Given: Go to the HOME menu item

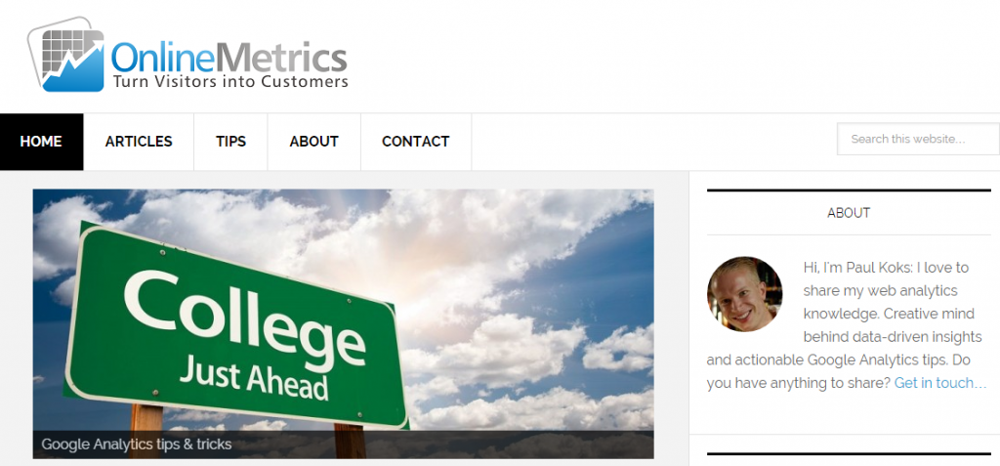Looking at the screenshot, I should click(x=41, y=142).
